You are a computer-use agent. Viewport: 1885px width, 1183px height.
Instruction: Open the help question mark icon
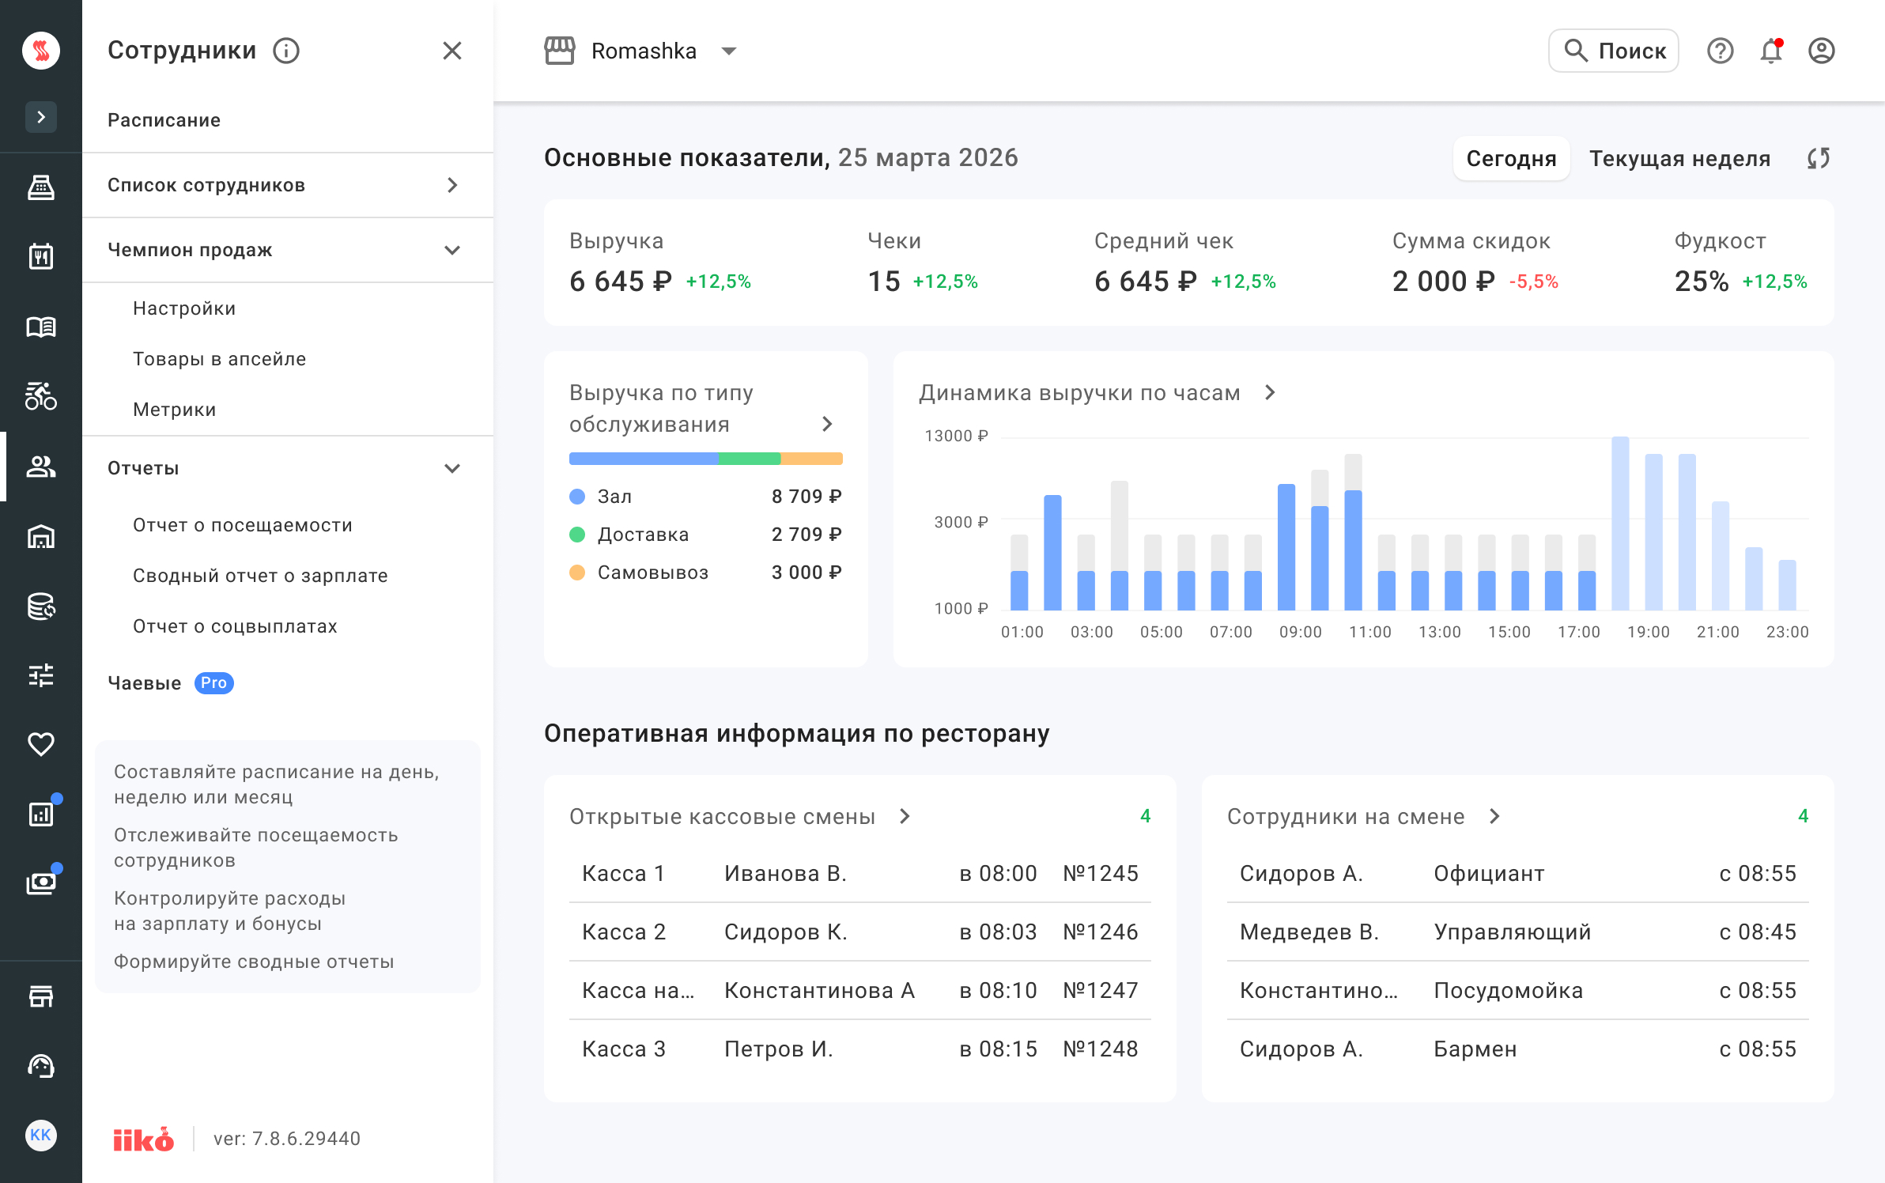pyautogui.click(x=1721, y=51)
